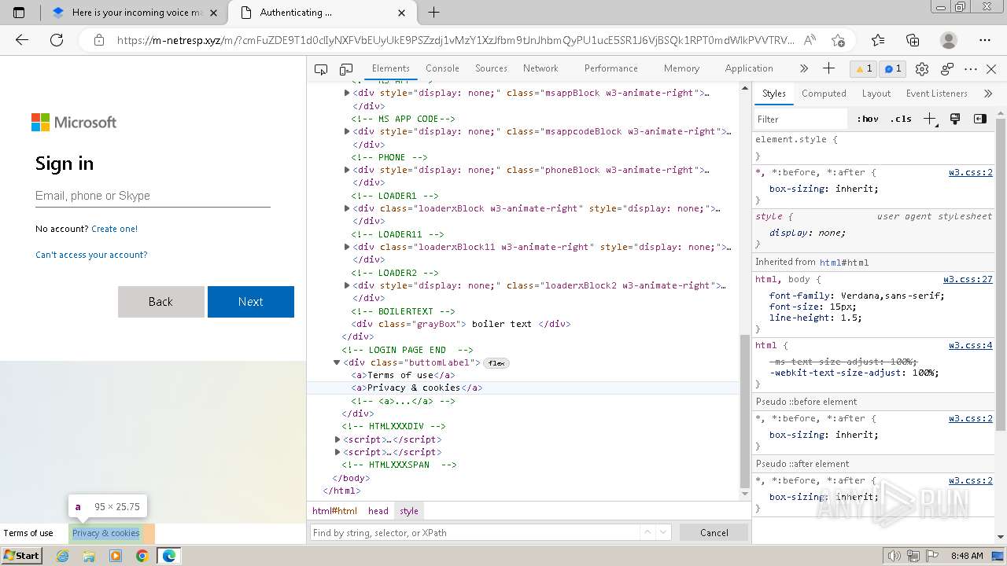Expand the msappcodeBlock div node
The image size is (1007, 566).
(347, 131)
